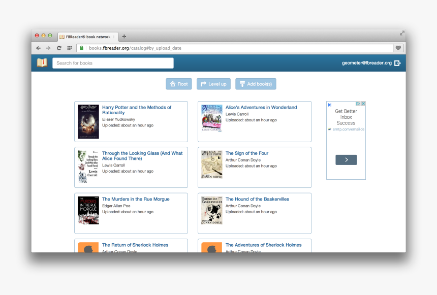
Task: Reload the page with the refresh icon
Action: click(59, 48)
